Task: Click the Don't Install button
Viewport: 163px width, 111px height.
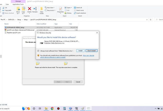Action: point(92,51)
